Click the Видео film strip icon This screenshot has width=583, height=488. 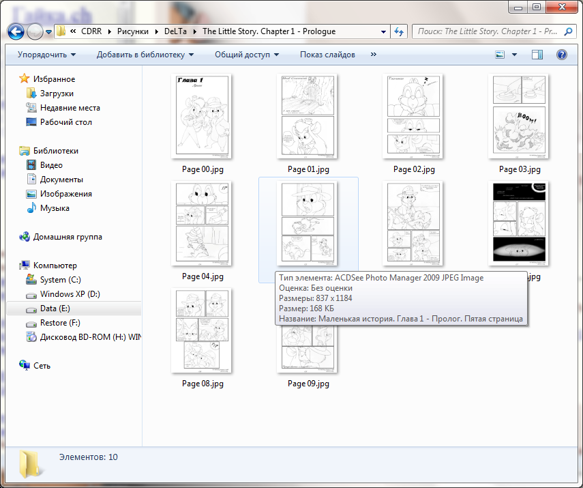tap(31, 164)
